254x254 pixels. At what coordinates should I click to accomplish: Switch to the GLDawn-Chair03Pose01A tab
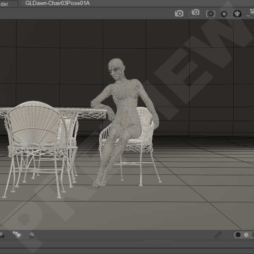click(x=57, y=3)
